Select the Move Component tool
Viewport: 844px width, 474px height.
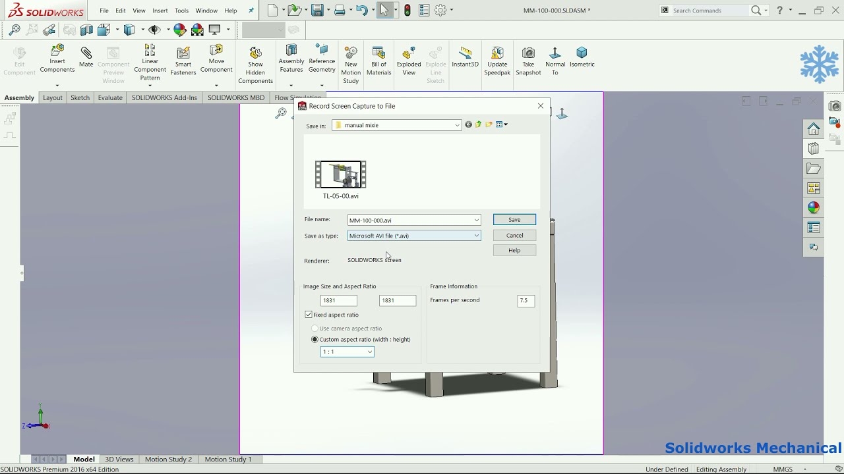216,59
